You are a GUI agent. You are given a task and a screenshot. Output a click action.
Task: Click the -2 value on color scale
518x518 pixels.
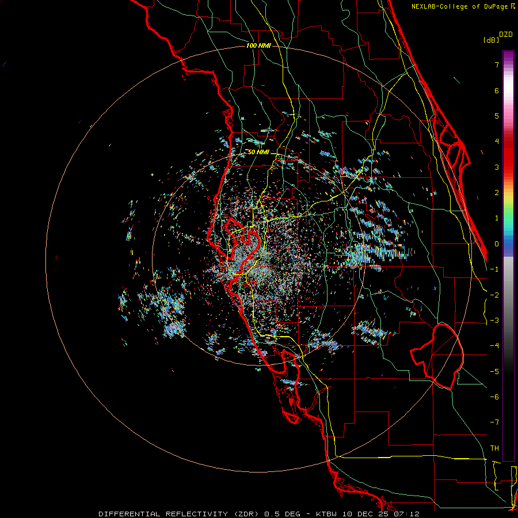494,295
